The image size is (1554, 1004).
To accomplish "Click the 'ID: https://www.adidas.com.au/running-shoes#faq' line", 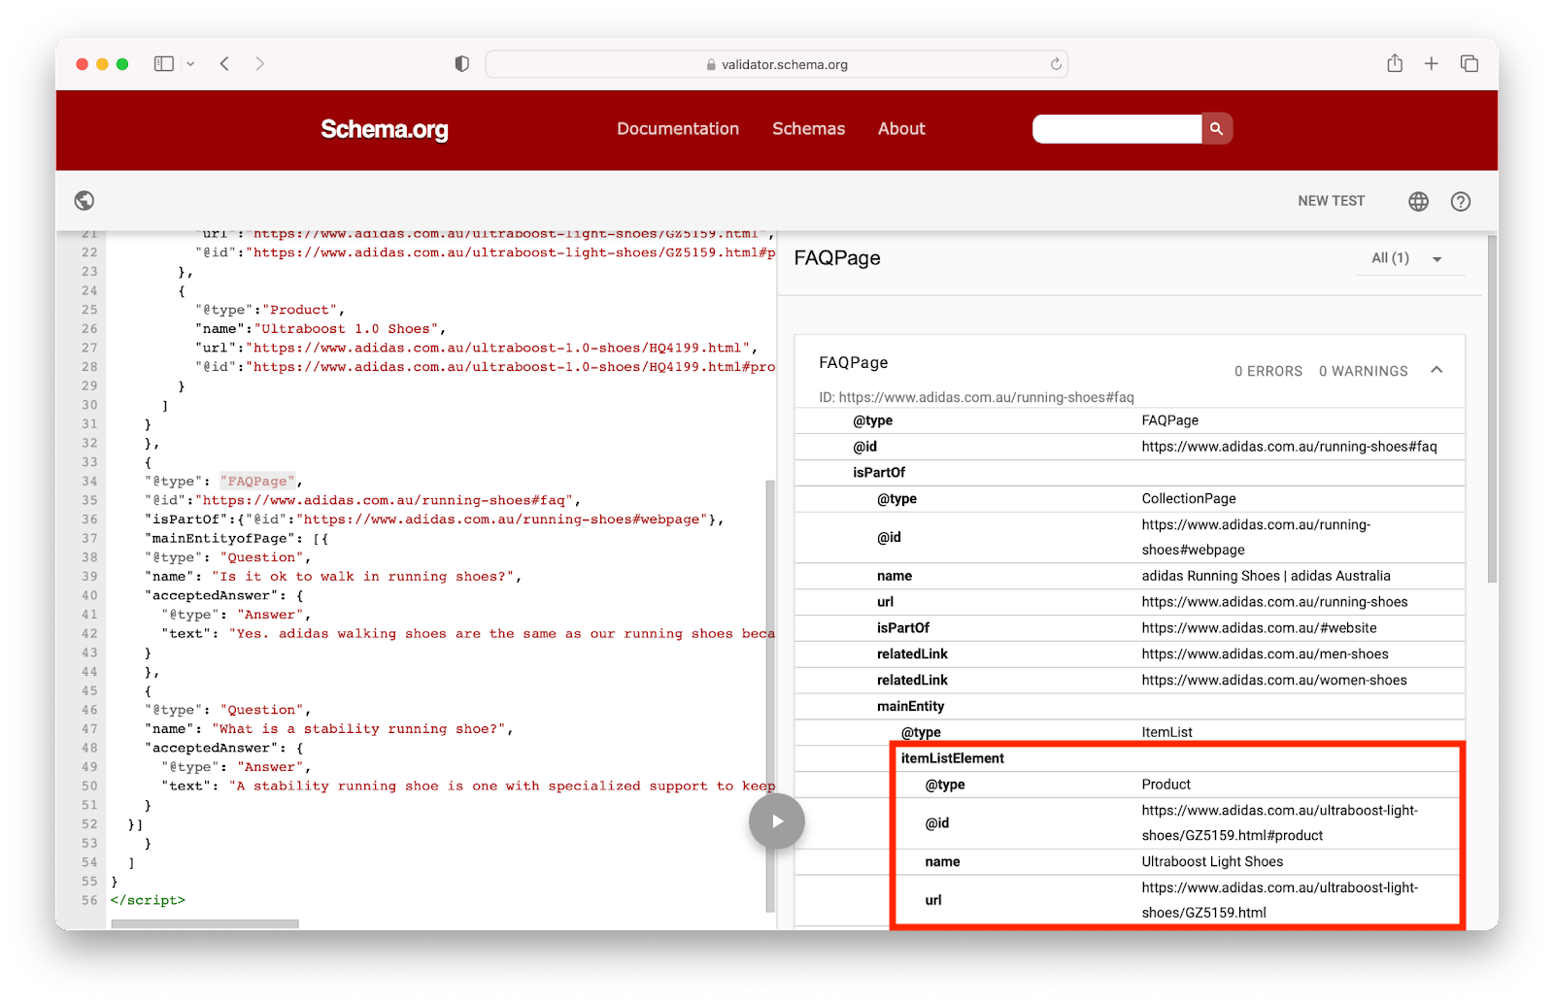I will (x=976, y=397).
